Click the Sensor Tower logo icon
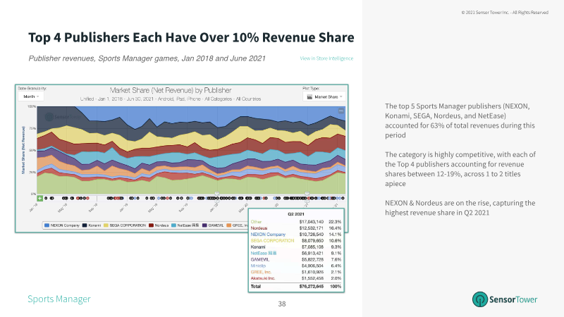Viewport: 564px width, 317px height. click(x=480, y=299)
